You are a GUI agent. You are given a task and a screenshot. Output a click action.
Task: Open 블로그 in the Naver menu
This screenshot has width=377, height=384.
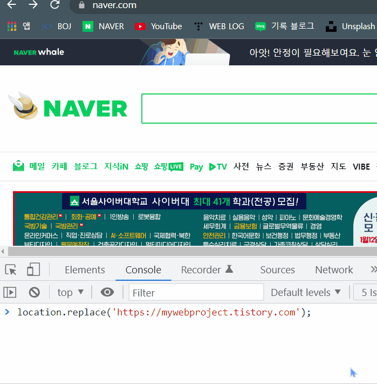coord(86,166)
